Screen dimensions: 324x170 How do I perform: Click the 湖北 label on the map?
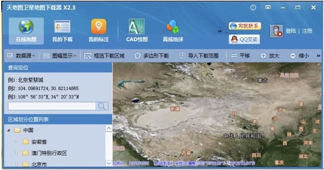coord(303,156)
